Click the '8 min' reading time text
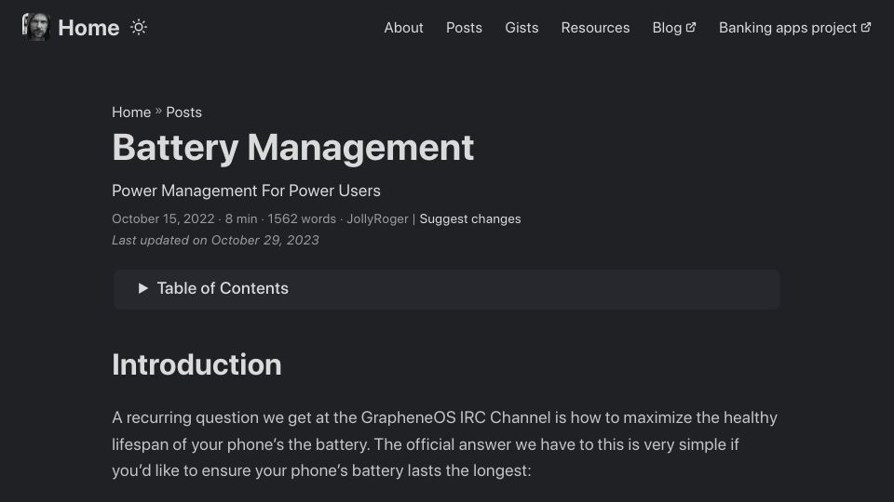The width and height of the screenshot is (894, 502). (x=241, y=219)
